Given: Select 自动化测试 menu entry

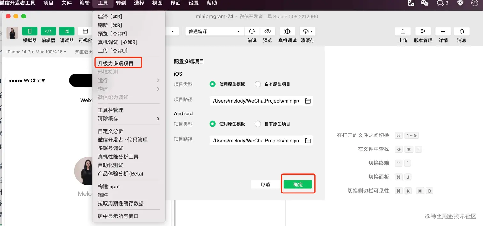Looking at the screenshot, I should click(129, 165).
